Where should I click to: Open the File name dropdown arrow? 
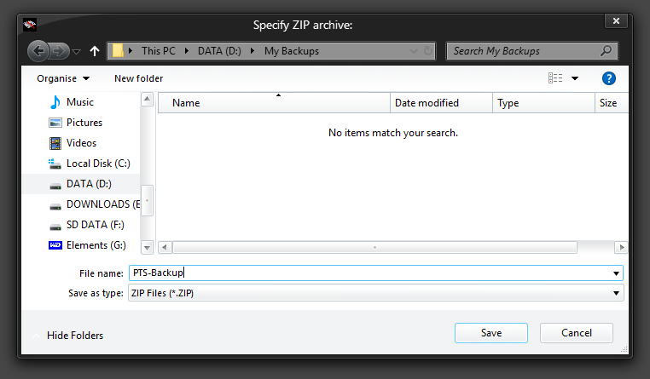point(616,273)
